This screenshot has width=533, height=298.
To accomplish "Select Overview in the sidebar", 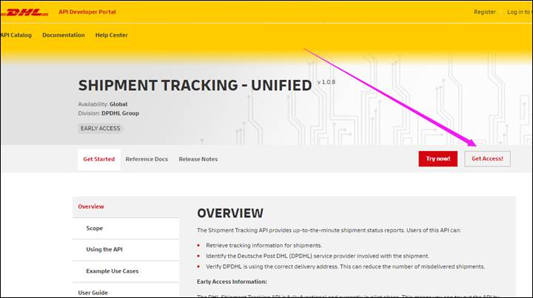I will pos(126,207).
